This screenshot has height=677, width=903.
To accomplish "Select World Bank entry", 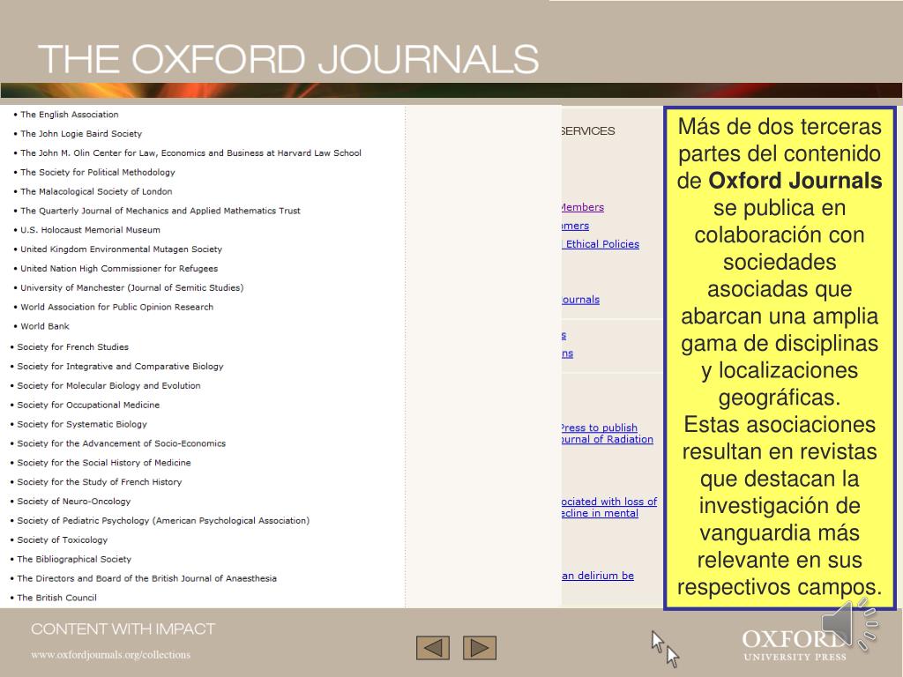I will click(45, 326).
